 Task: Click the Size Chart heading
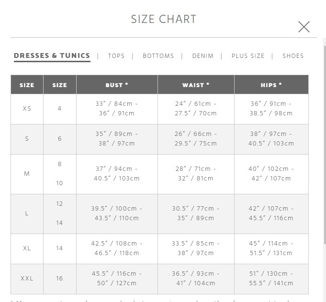click(164, 19)
